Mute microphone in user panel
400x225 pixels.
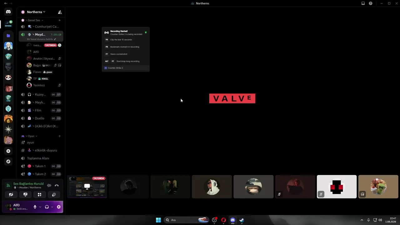[35, 207]
